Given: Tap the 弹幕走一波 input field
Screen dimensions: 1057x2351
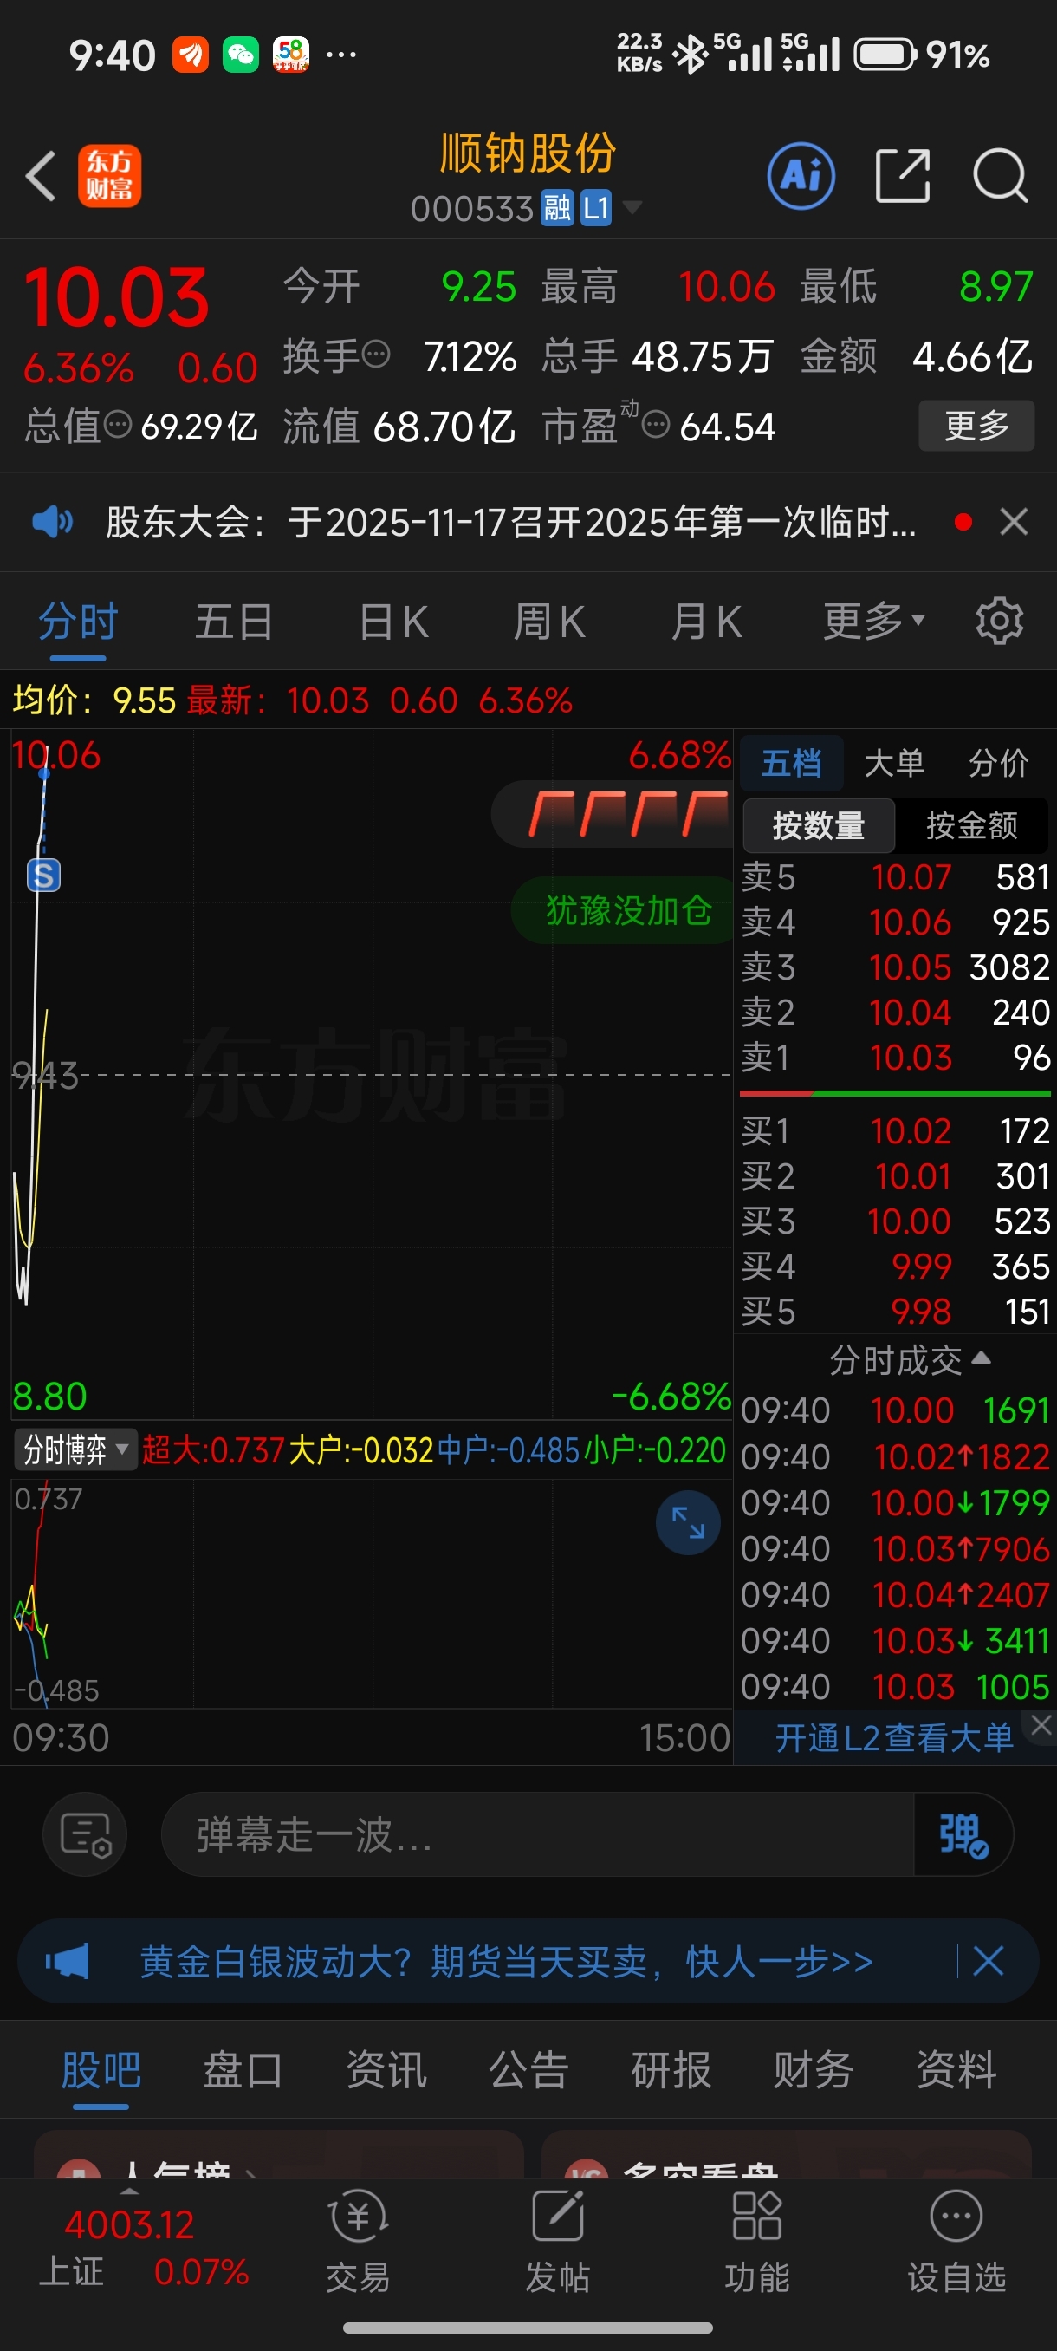Looking at the screenshot, I should 538,1834.
